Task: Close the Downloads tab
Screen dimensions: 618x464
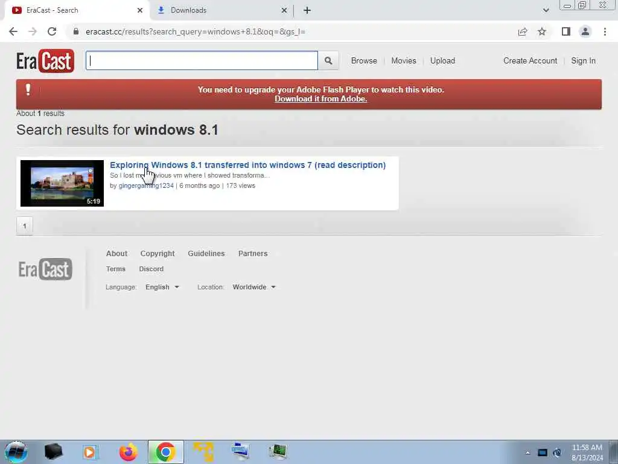Action: [x=284, y=10]
